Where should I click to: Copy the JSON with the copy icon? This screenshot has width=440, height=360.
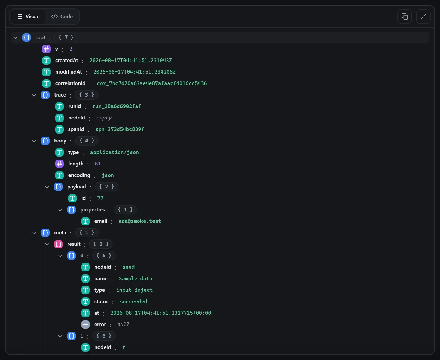click(x=405, y=17)
